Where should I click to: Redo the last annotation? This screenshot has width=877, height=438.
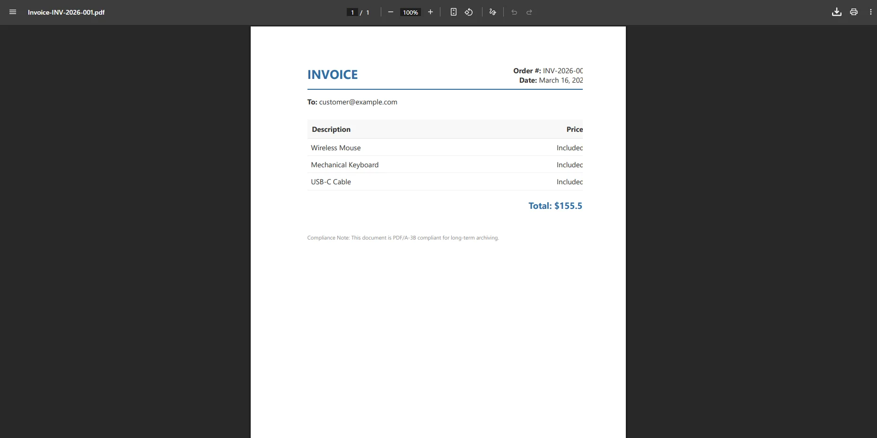(529, 12)
